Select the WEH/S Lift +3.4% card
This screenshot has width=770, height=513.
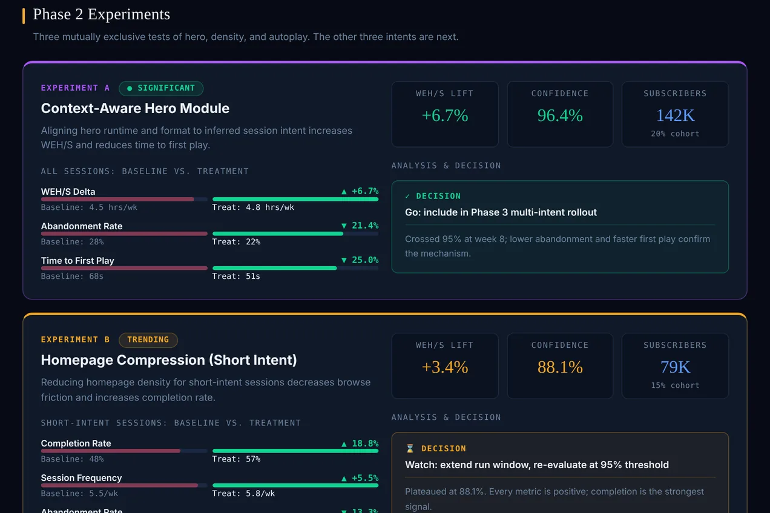point(445,366)
